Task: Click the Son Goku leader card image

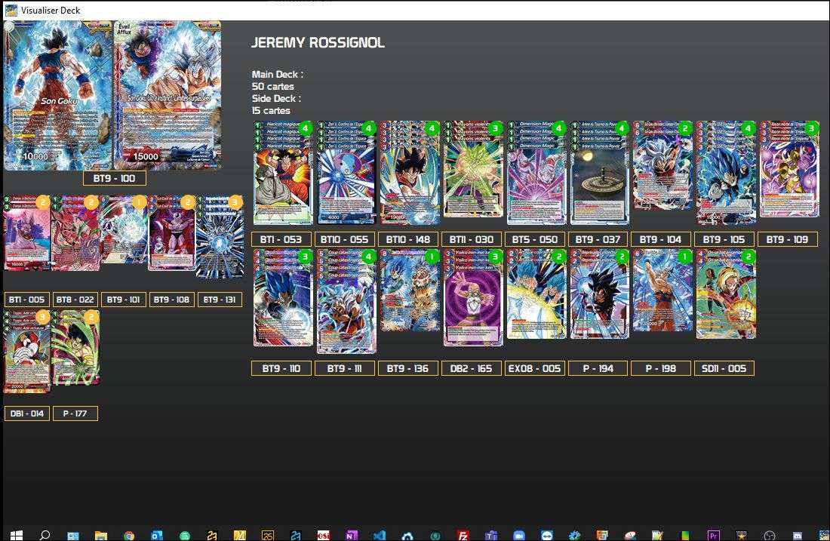Action: (55, 96)
